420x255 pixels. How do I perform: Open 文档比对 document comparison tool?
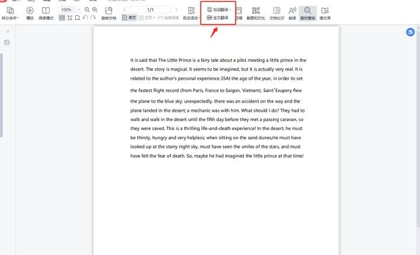[276, 13]
